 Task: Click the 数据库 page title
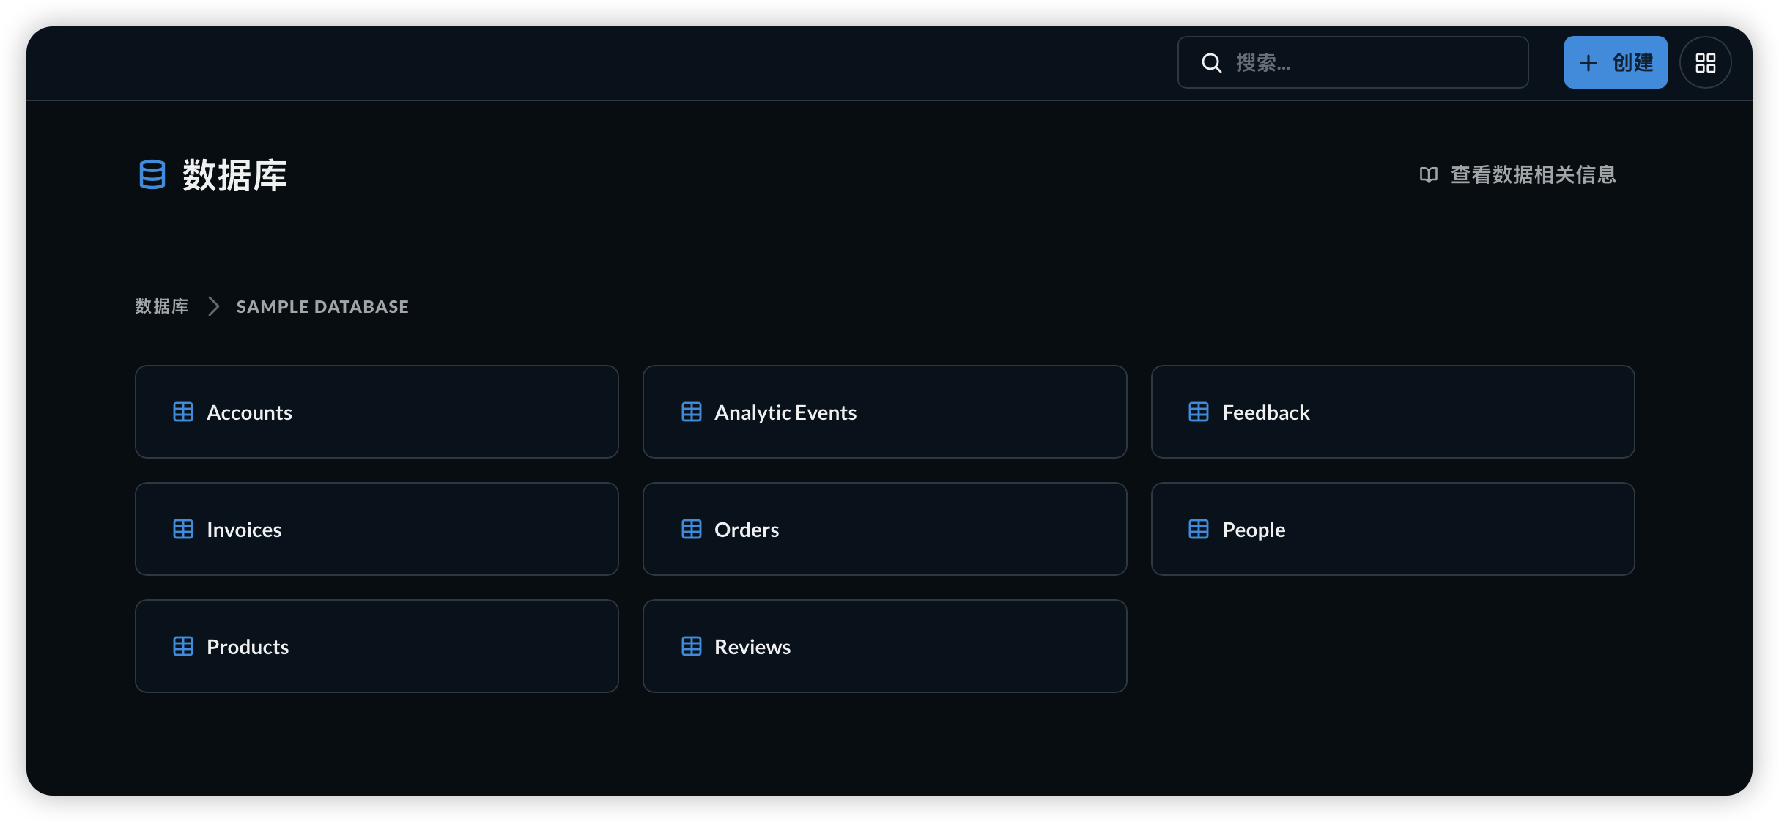[234, 175]
